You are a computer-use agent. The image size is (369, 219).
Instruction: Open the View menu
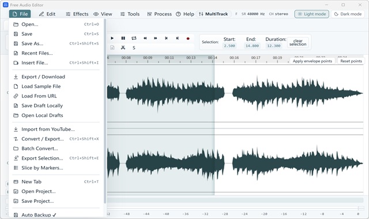tap(103, 14)
